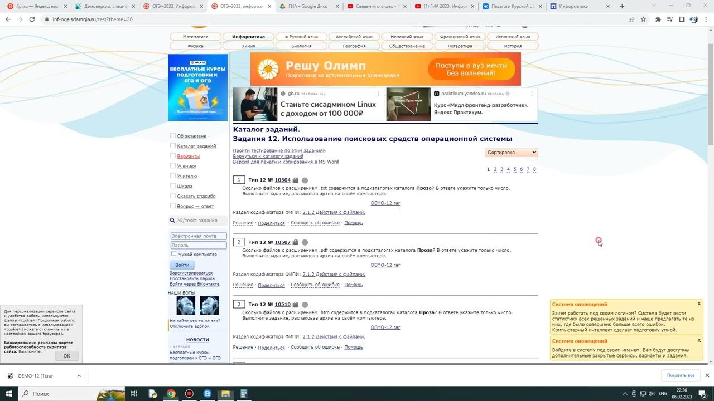Expand options for the DEMO-12 (1).rar download

79,376
